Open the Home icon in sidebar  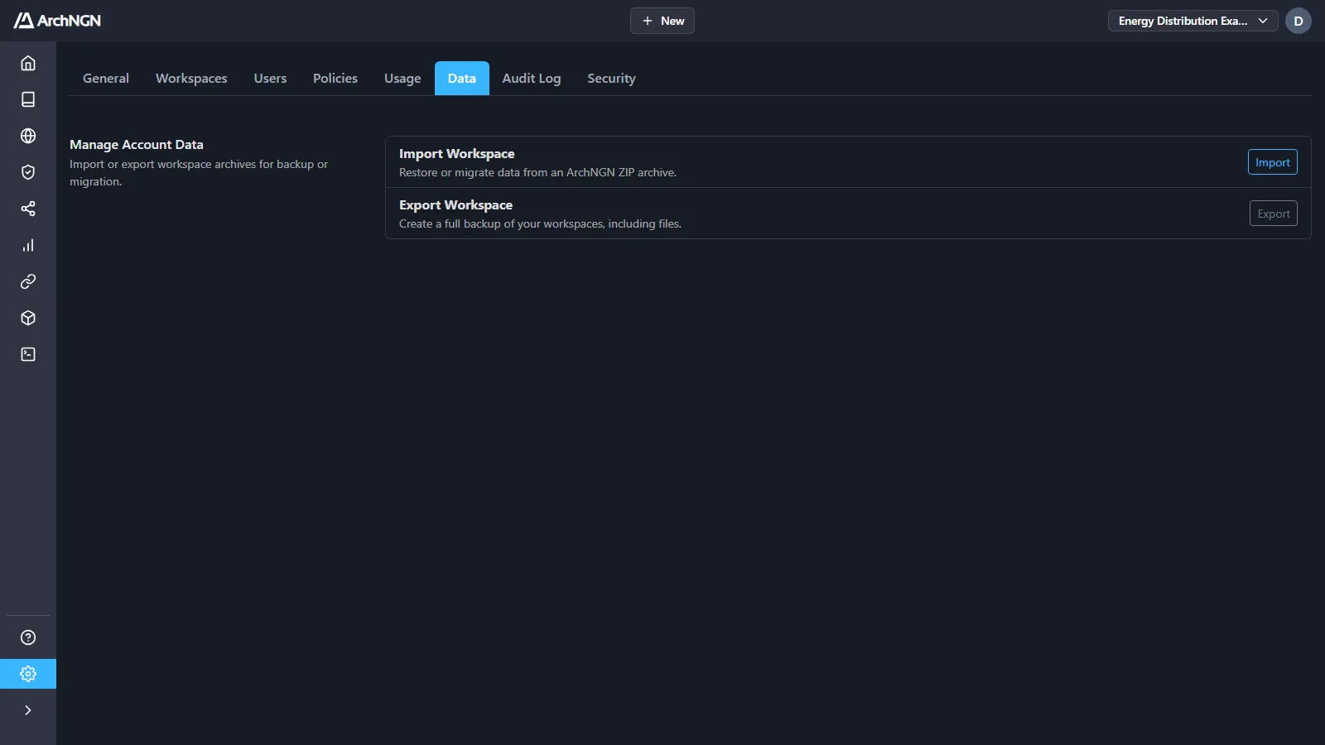[x=28, y=63]
